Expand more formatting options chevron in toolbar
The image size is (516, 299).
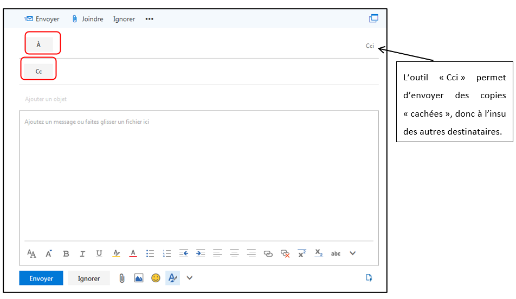[x=353, y=253]
